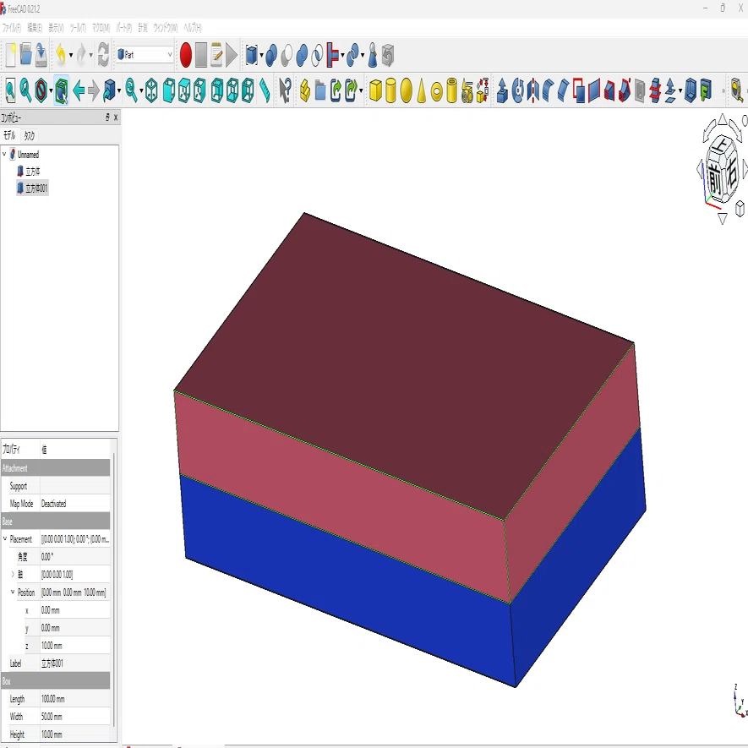The width and height of the screenshot is (748, 748).
Task: Execute macro with the gray play icon
Action: [x=232, y=55]
